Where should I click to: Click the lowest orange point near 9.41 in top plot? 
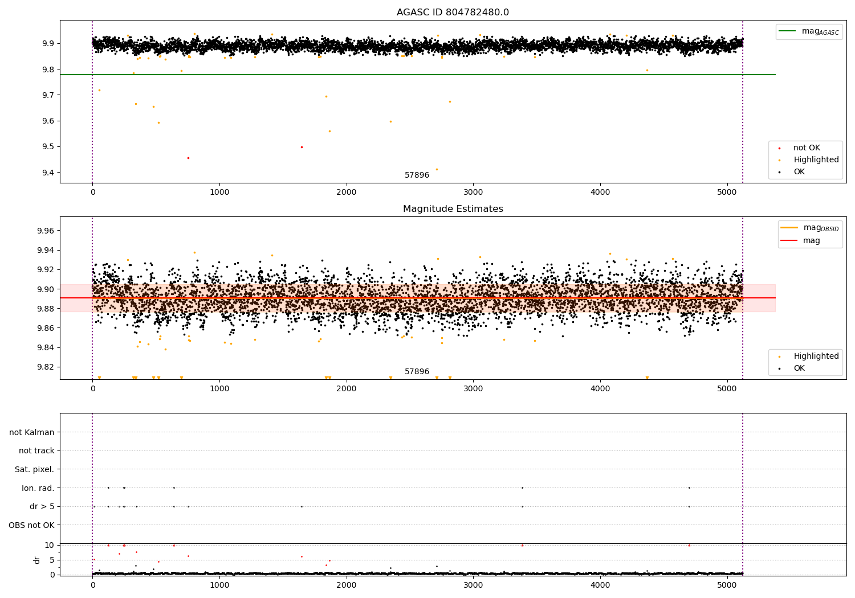pos(437,169)
